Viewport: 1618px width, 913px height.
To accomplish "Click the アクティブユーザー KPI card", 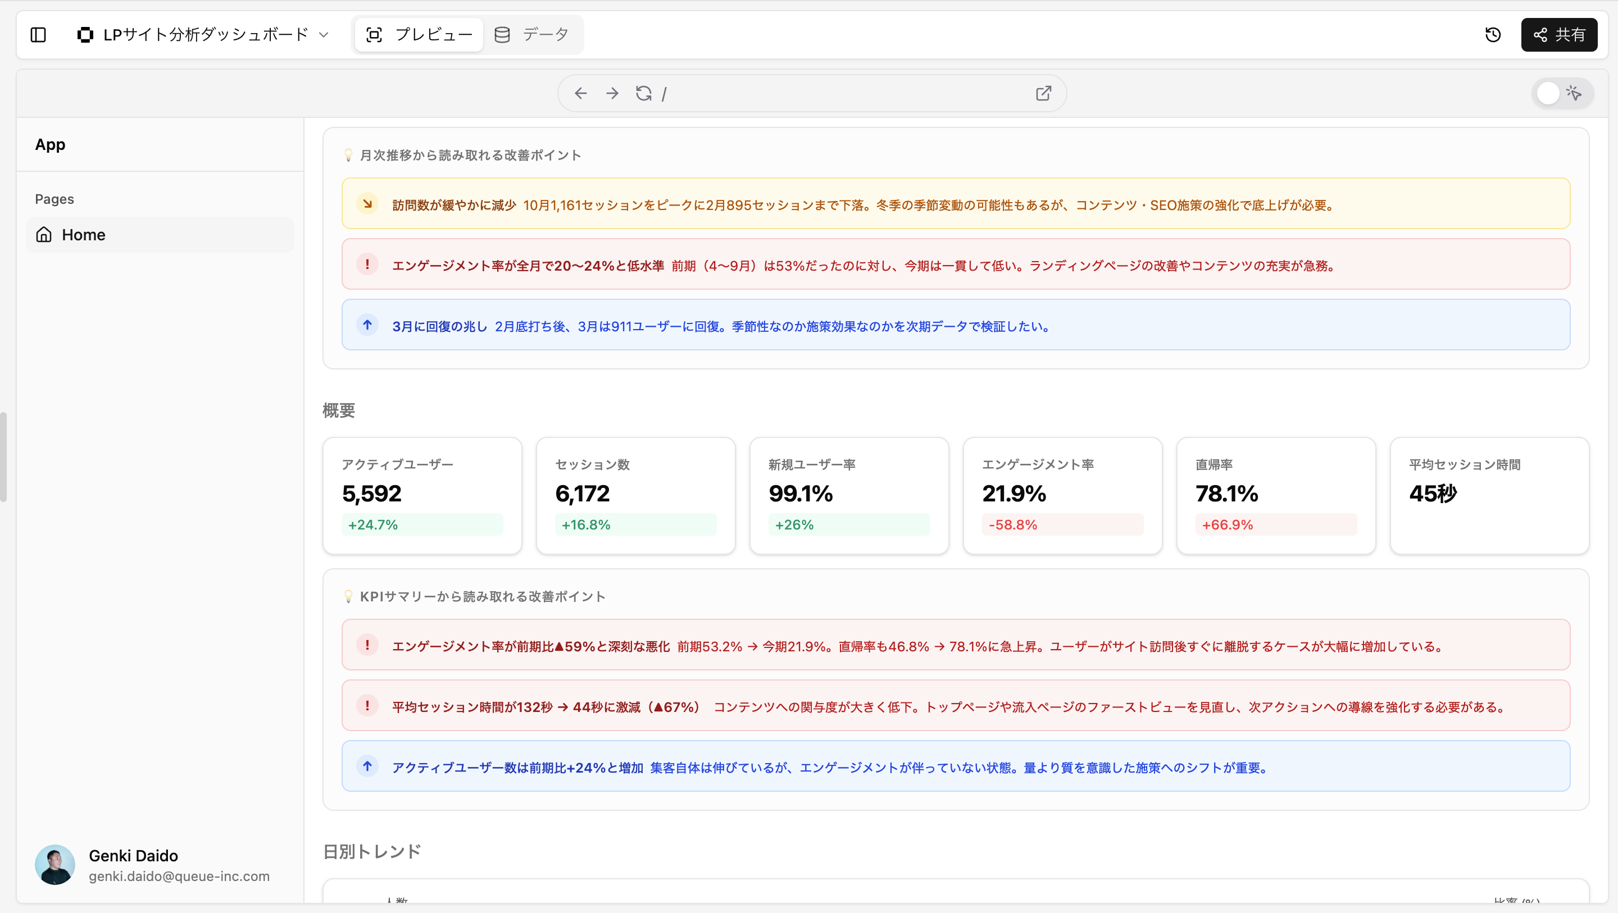I will point(422,495).
